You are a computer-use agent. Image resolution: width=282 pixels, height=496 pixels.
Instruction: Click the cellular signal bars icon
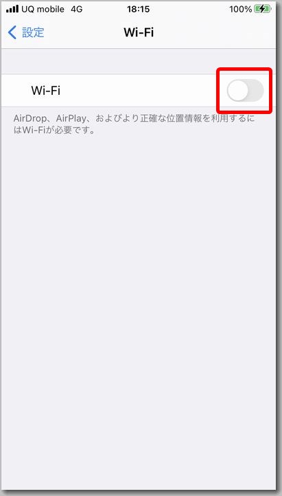12,9
